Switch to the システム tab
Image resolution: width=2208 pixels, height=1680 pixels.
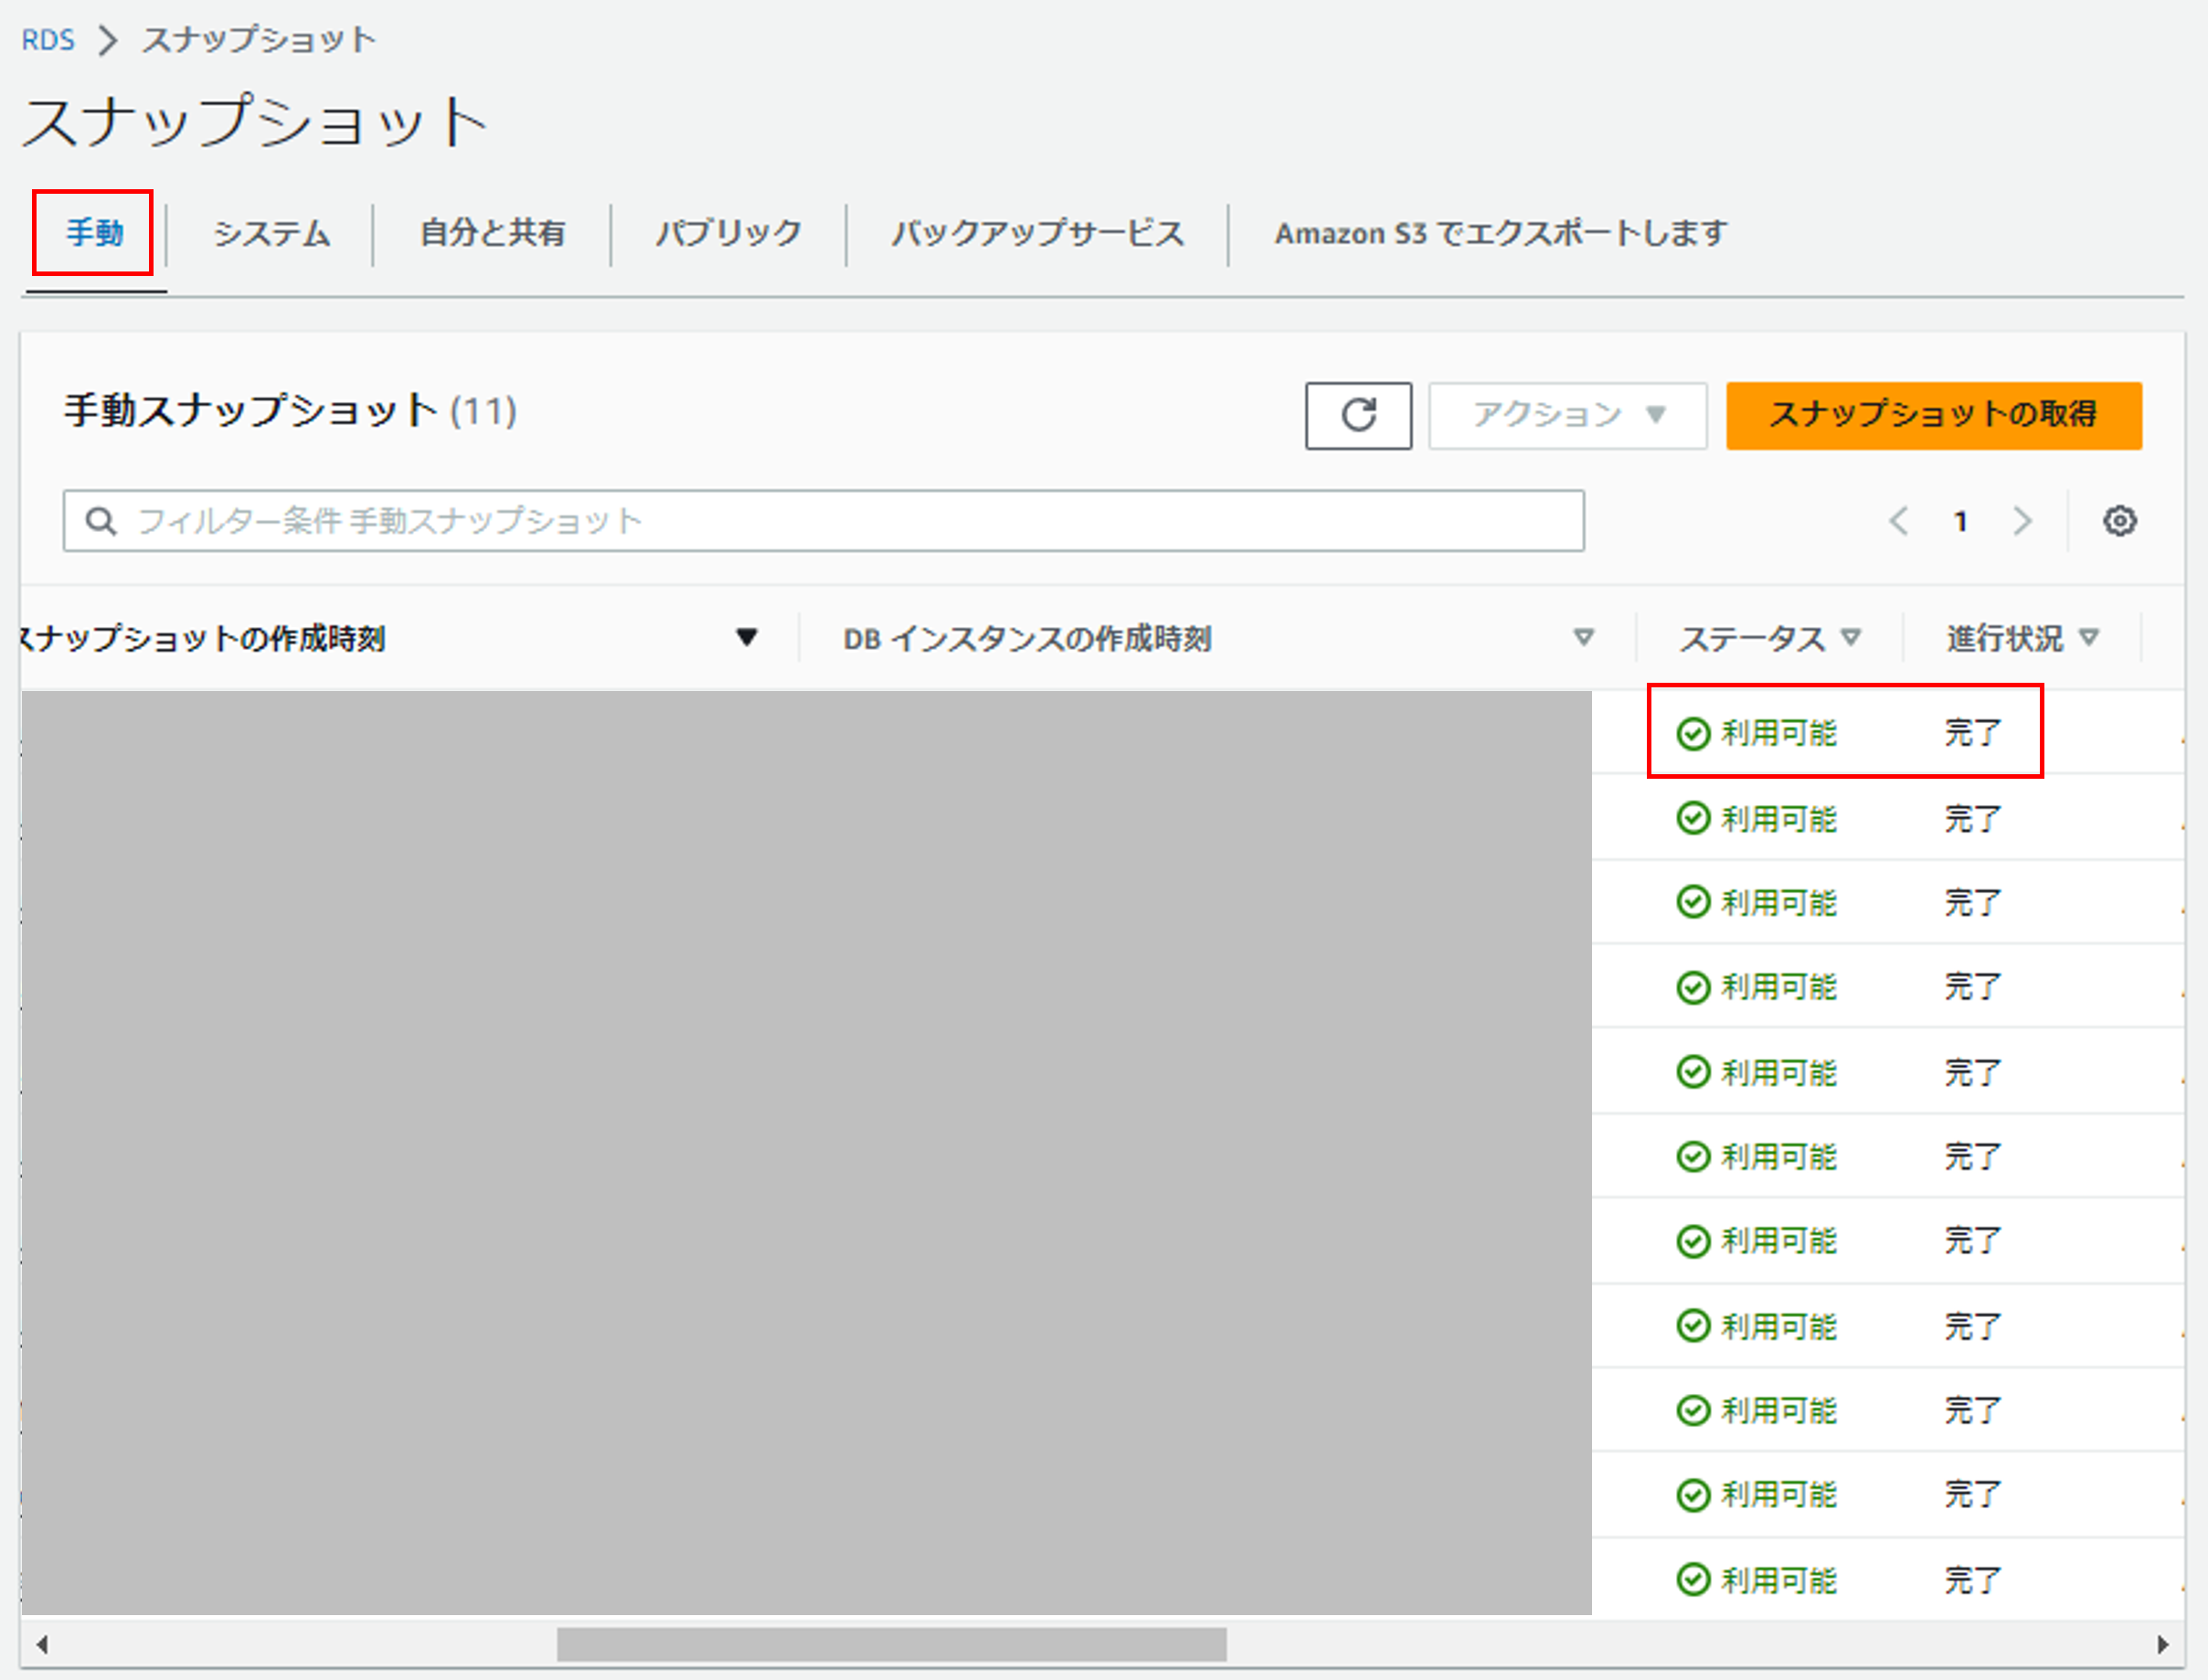pyautogui.click(x=271, y=233)
